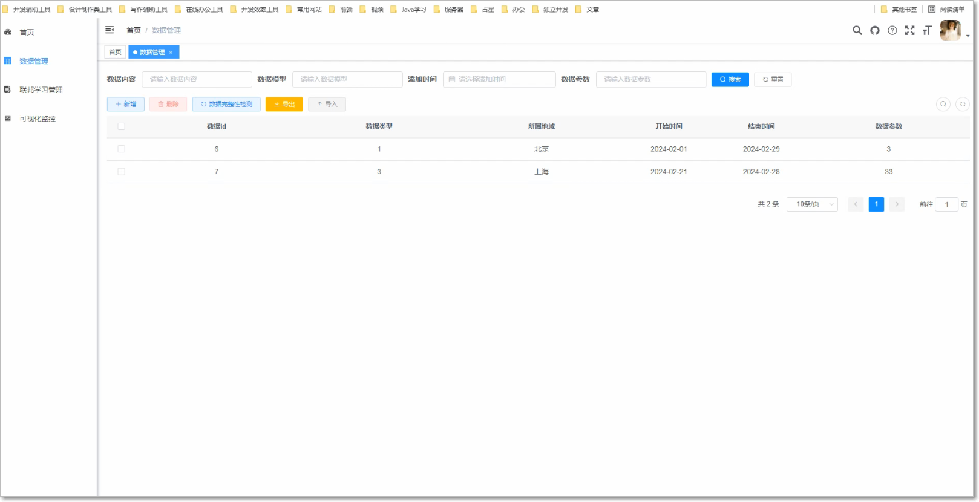Check the row with 数据id 6
Viewport: 979px width, 502px height.
(121, 149)
